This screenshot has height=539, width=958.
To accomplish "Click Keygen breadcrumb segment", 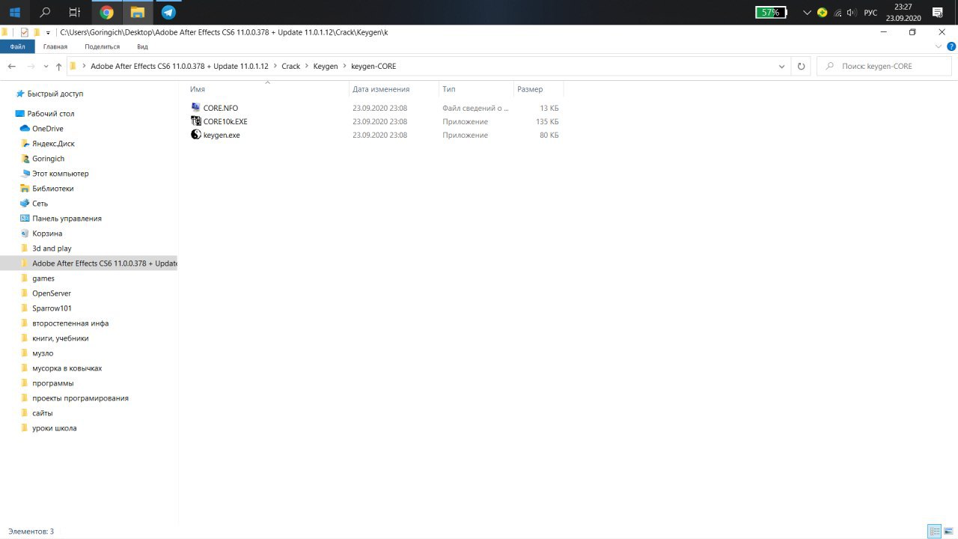I will click(x=326, y=66).
